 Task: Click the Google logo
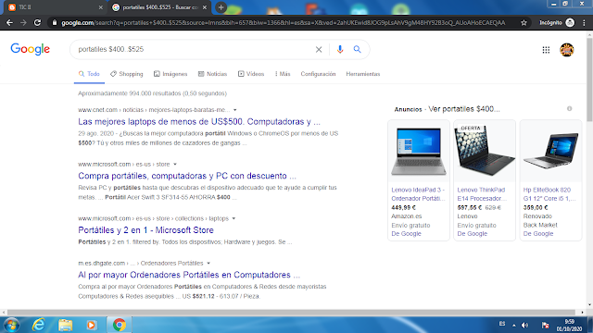point(31,49)
